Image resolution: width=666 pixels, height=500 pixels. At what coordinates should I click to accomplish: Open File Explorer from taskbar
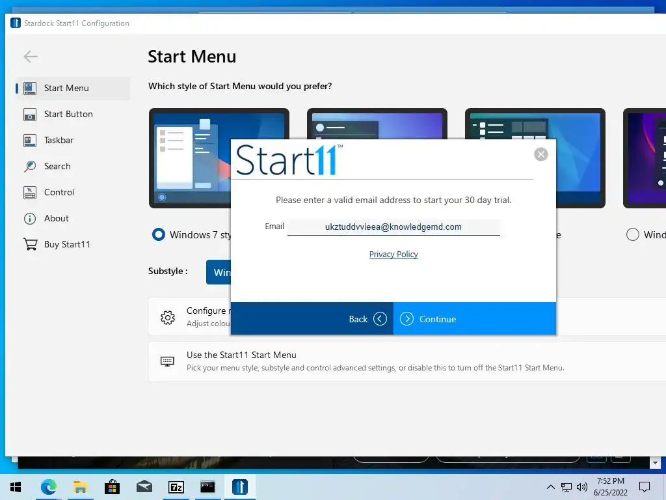pos(80,487)
